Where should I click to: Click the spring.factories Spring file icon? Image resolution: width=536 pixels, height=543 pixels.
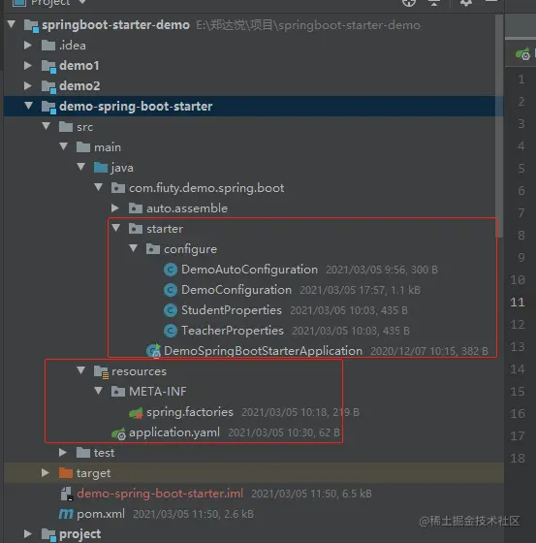coord(136,412)
